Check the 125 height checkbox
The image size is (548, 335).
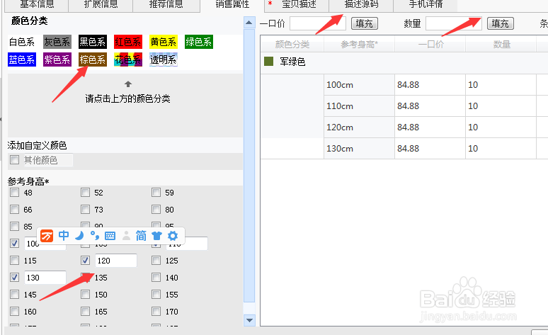tap(156, 260)
